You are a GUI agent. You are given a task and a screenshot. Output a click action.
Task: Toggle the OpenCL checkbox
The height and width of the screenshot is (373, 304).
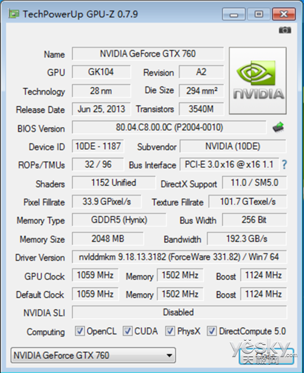click(80, 331)
